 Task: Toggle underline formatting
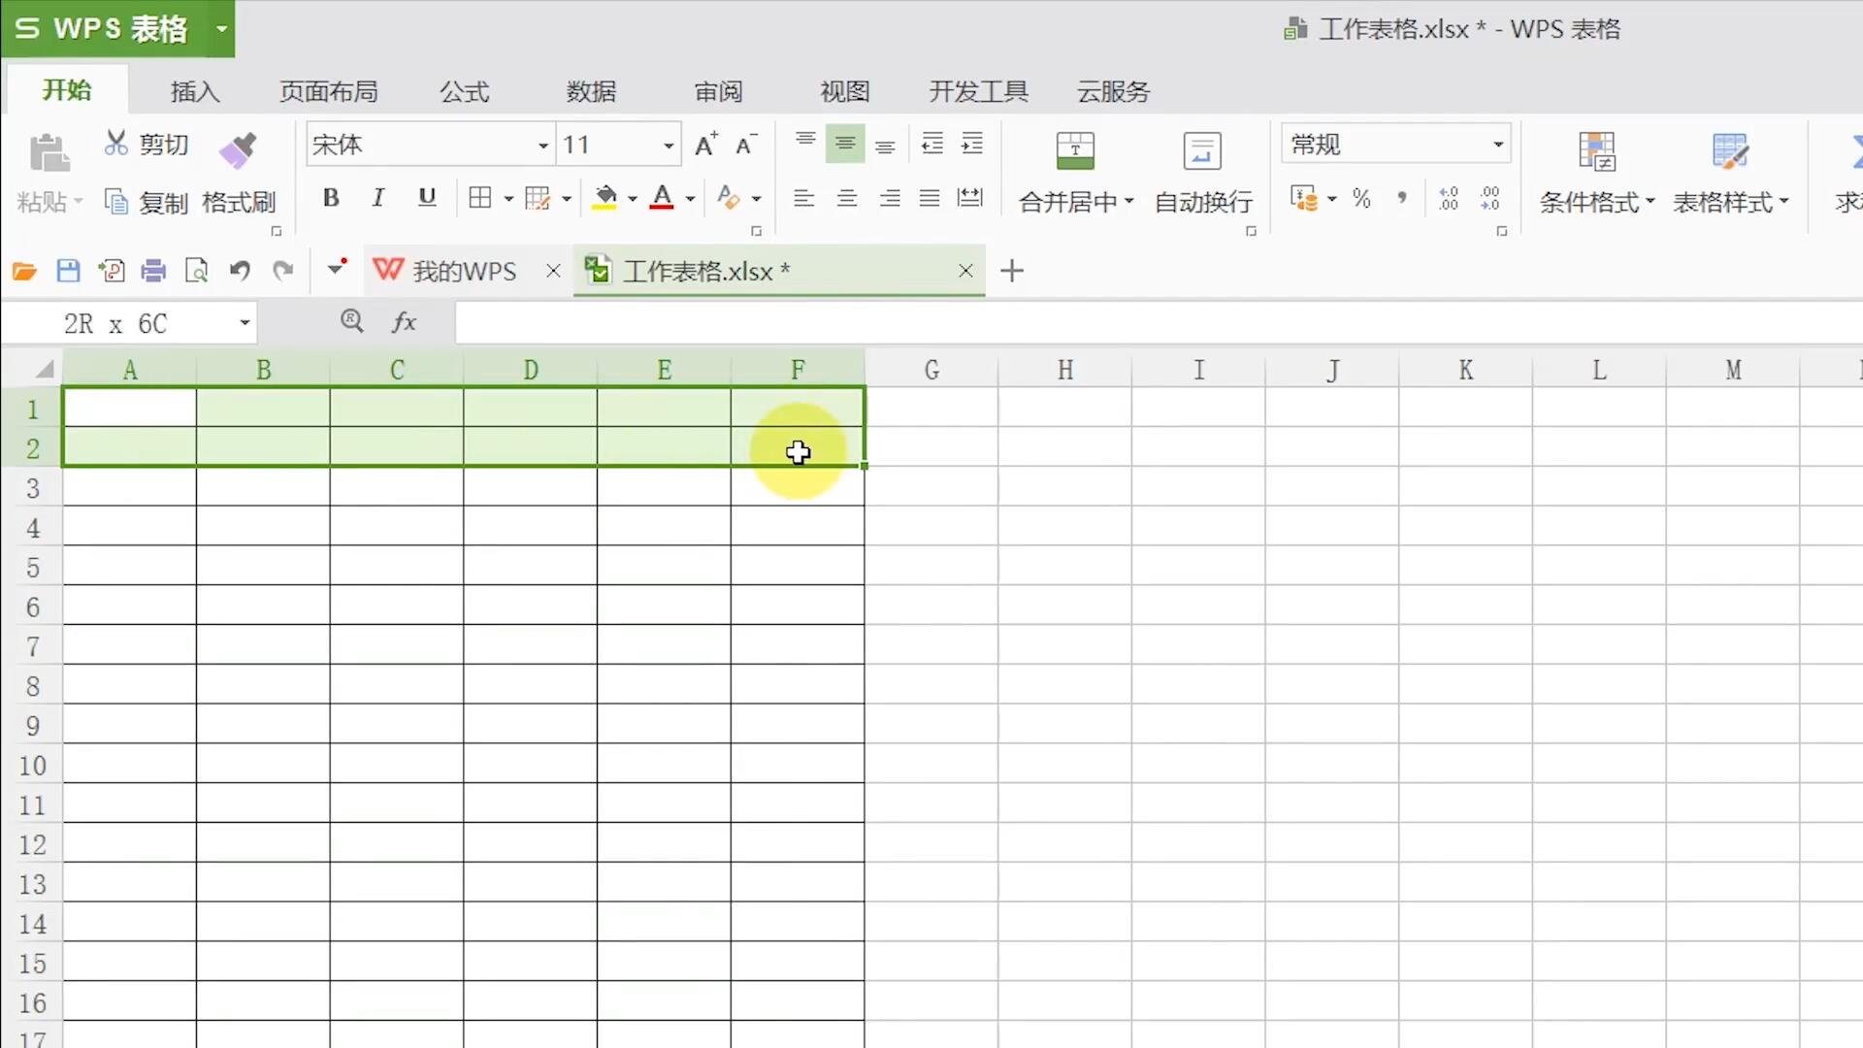coord(426,198)
